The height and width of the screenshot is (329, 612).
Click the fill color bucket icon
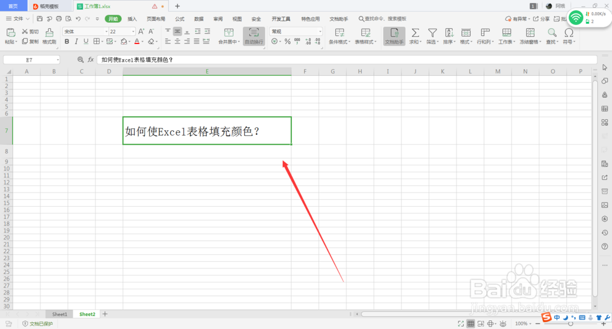point(124,42)
